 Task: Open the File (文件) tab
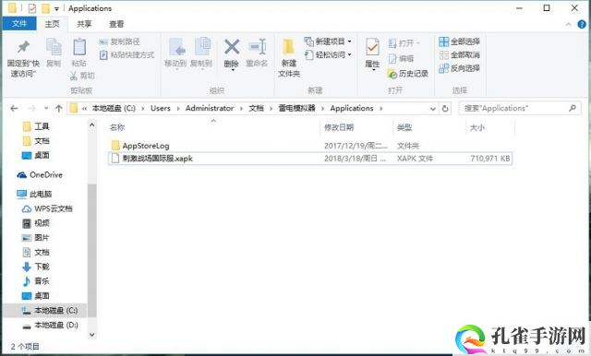[19, 24]
